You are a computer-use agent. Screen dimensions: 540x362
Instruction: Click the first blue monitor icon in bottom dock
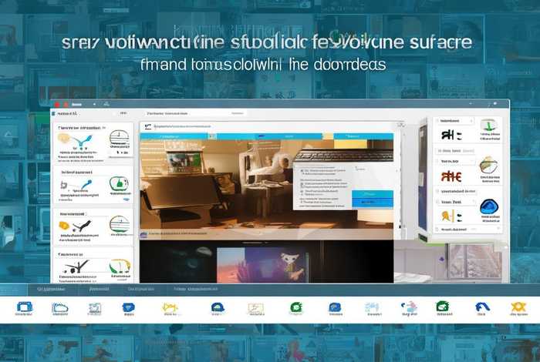24,308
